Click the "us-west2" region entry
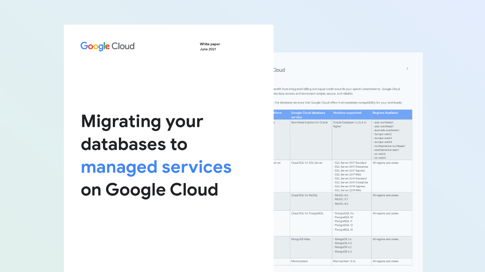 point(379,158)
